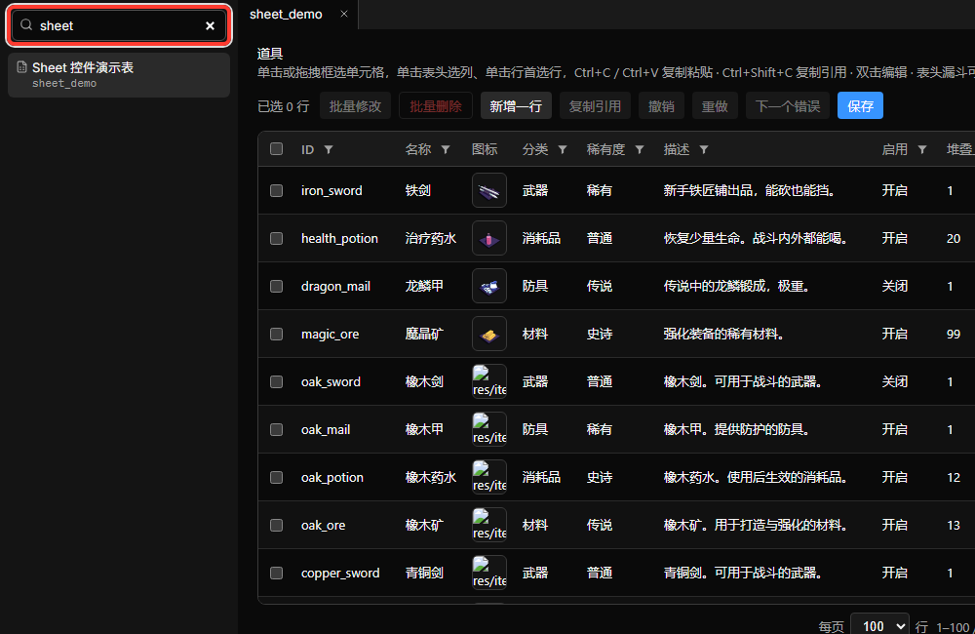Select the 史诗 rarity cell of oak_potion
Screen dimensions: 975x634
[x=600, y=477]
